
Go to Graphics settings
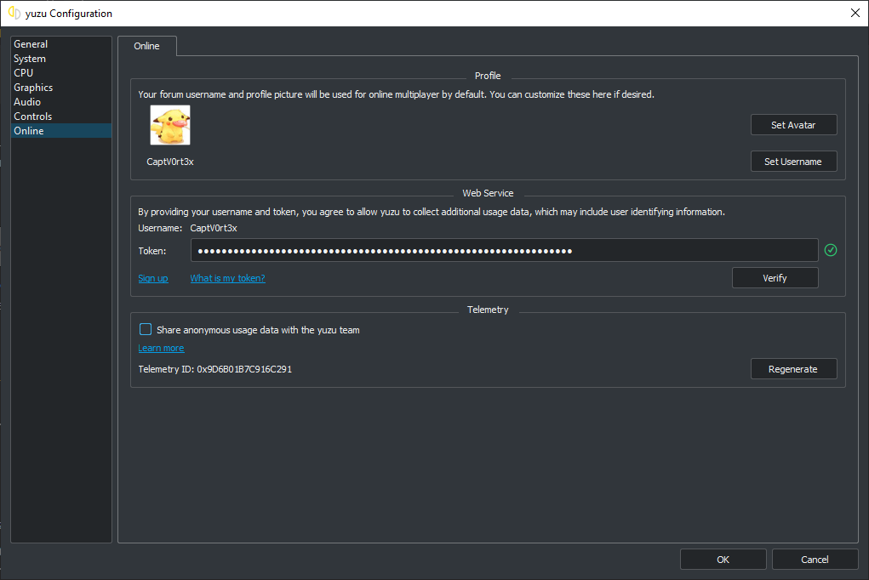click(x=61, y=88)
